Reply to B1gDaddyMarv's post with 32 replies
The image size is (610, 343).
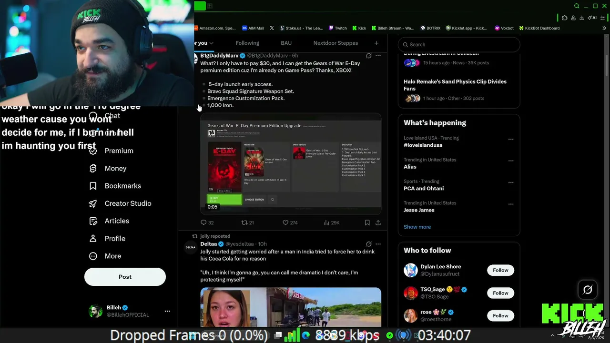click(x=207, y=222)
